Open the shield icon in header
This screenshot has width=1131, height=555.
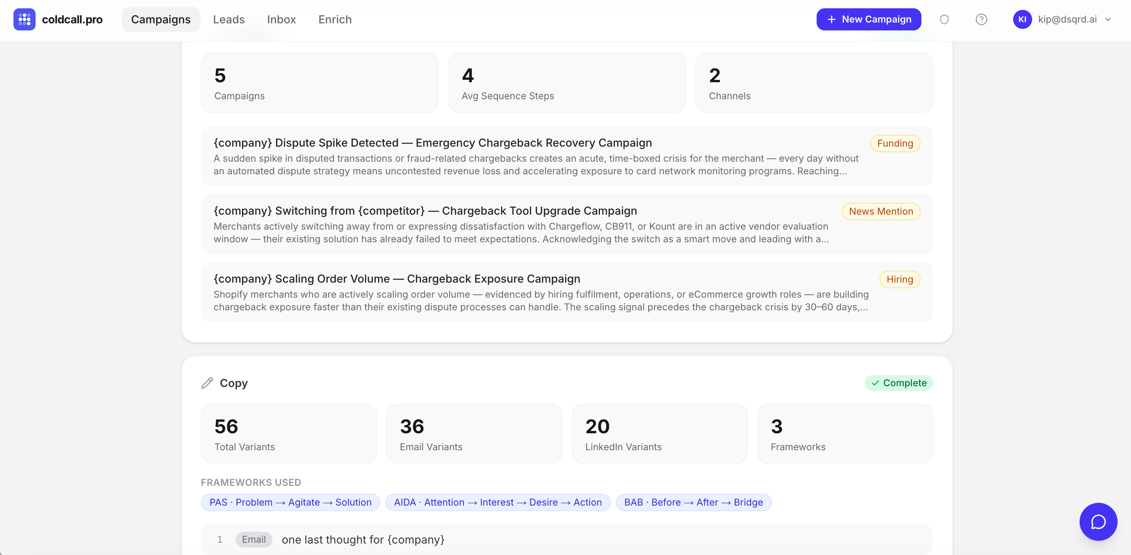[944, 19]
